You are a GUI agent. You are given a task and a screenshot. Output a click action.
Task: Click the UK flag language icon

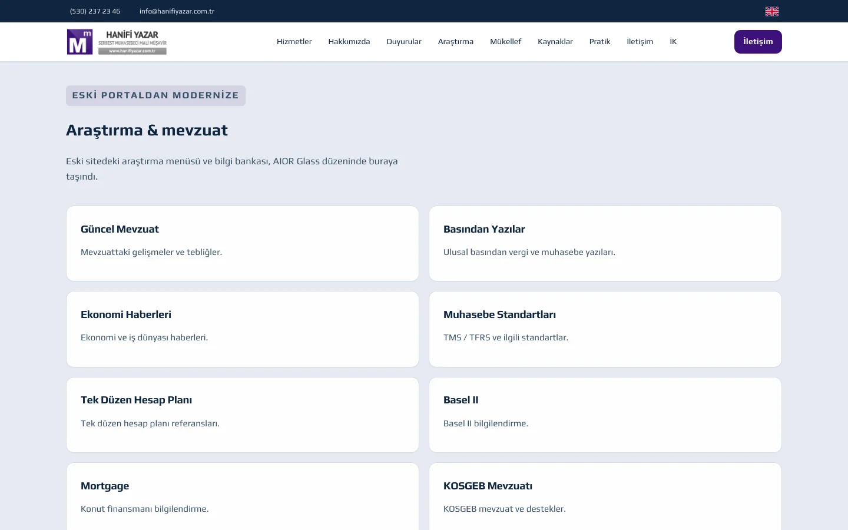coord(771,11)
